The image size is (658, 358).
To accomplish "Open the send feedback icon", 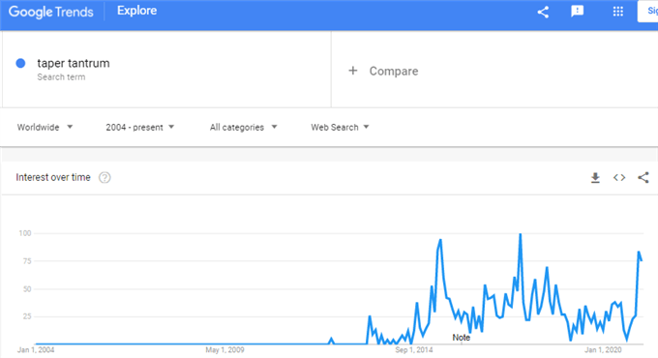I will 578,12.
